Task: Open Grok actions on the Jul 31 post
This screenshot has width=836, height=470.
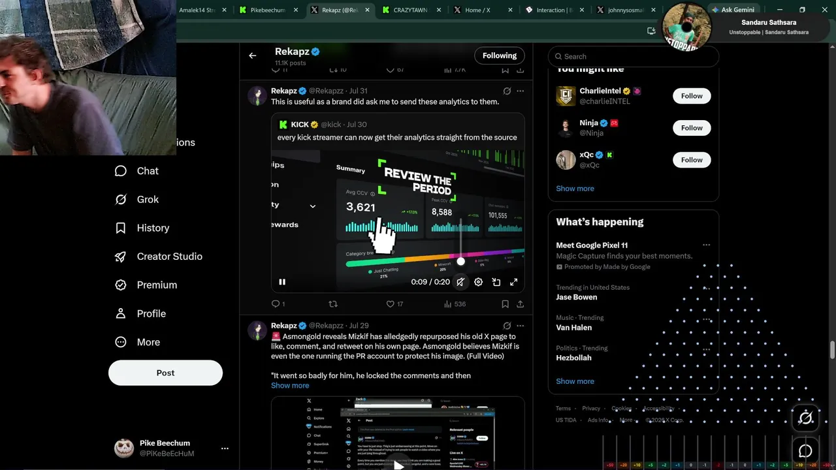Action: pyautogui.click(x=507, y=91)
